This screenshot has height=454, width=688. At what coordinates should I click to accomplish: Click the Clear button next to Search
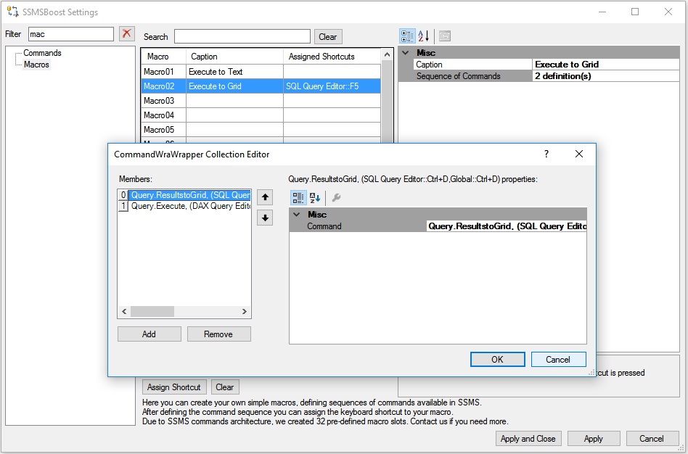[x=328, y=37]
